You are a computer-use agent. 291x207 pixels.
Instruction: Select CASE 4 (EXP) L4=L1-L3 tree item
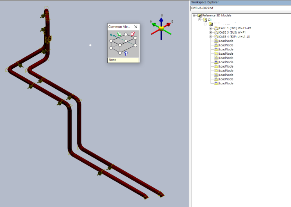tap(234, 37)
